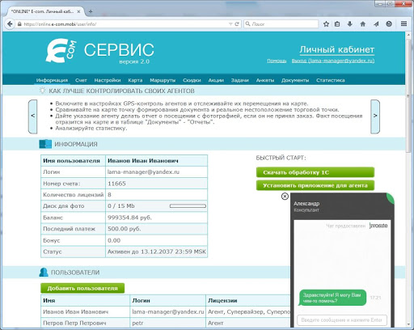Reload the page using the refresh icon
Screen dimensions: 414x330
tap(237, 24)
